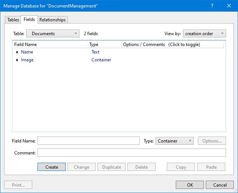The height and width of the screenshot is (193, 238).
Task: Click OK to confirm database changes
Action: coord(190,185)
